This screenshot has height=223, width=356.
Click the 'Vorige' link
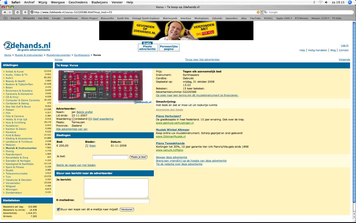point(58,59)
